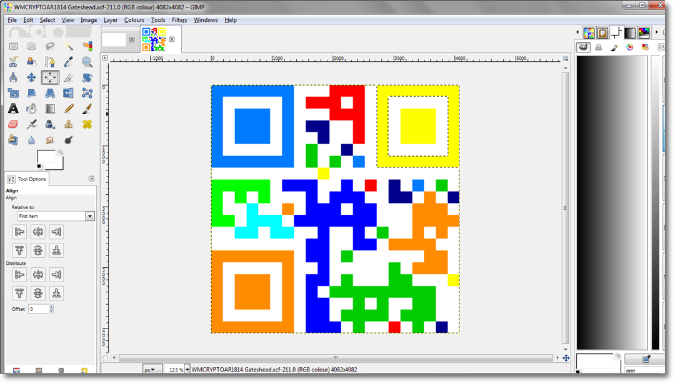Image resolution: width=675 pixels, height=384 pixels.
Task: Activate the Shear tool
Action: pyautogui.click(x=31, y=93)
